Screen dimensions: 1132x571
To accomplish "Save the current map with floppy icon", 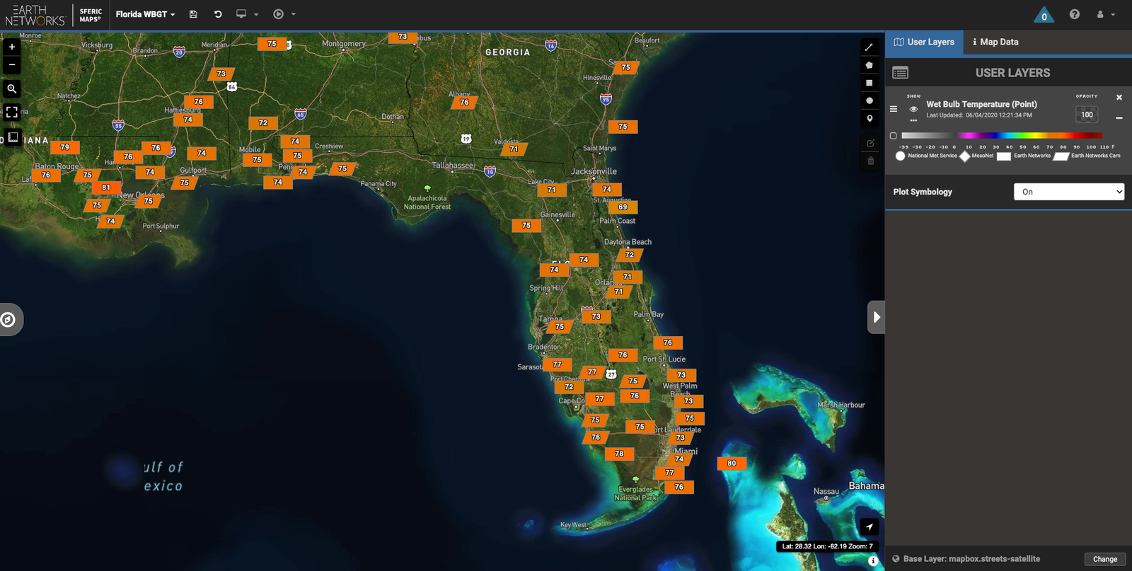I will (x=193, y=14).
